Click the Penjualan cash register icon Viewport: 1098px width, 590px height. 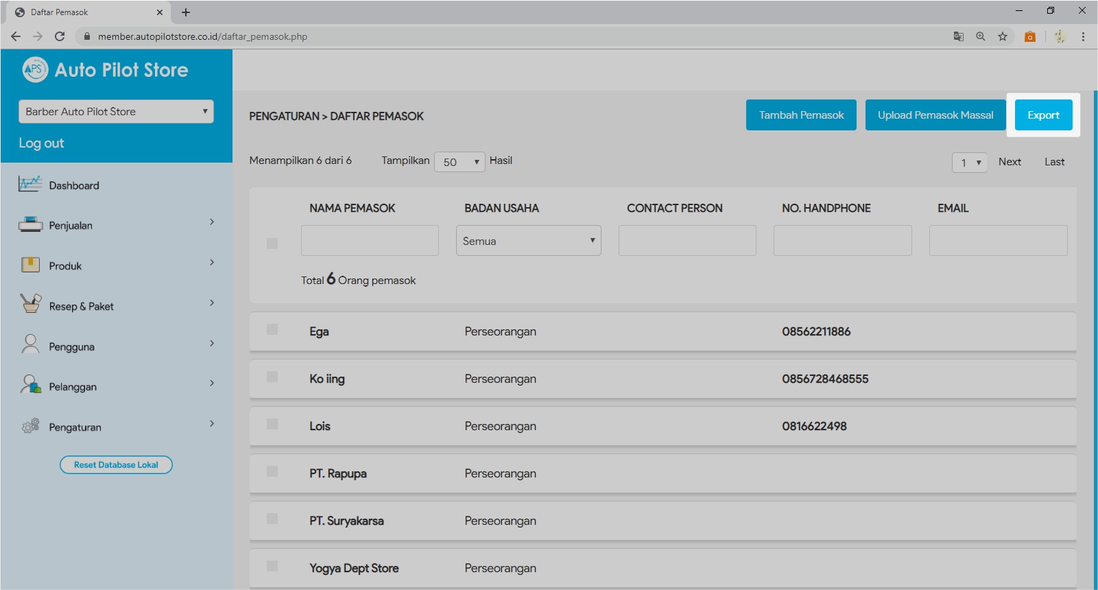(30, 224)
